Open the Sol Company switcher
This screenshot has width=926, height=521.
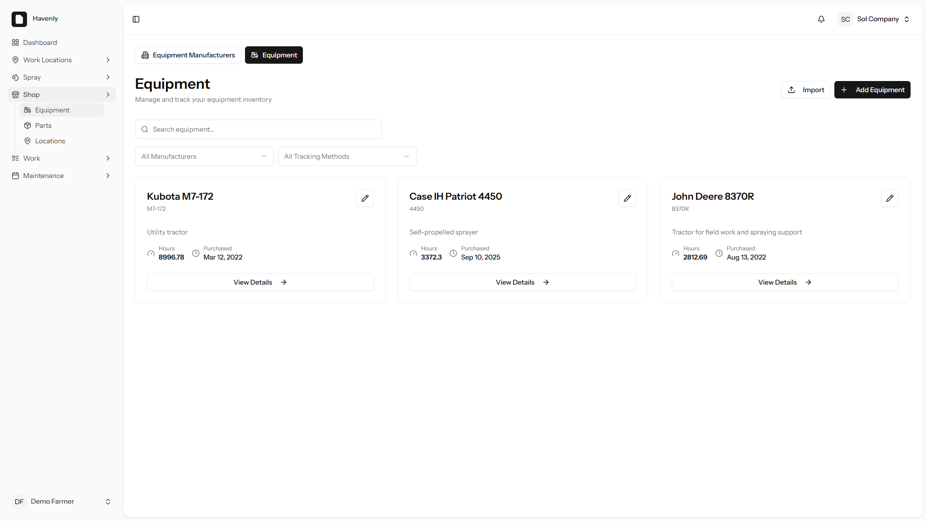874,19
